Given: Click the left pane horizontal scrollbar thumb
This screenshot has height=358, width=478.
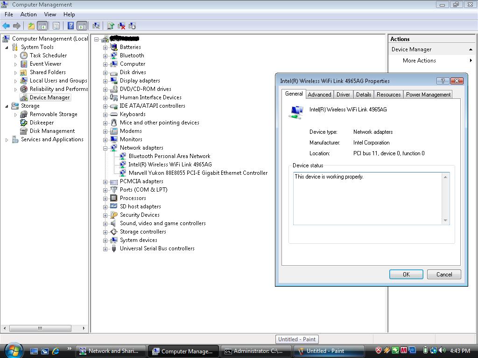Looking at the screenshot, I should 41,328.
